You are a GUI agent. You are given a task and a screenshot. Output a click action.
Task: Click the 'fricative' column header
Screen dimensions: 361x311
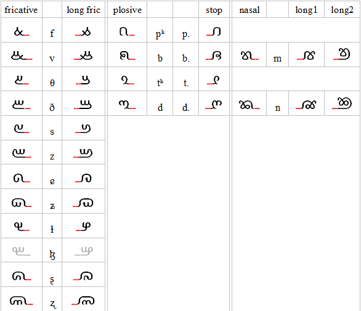coord(21,10)
